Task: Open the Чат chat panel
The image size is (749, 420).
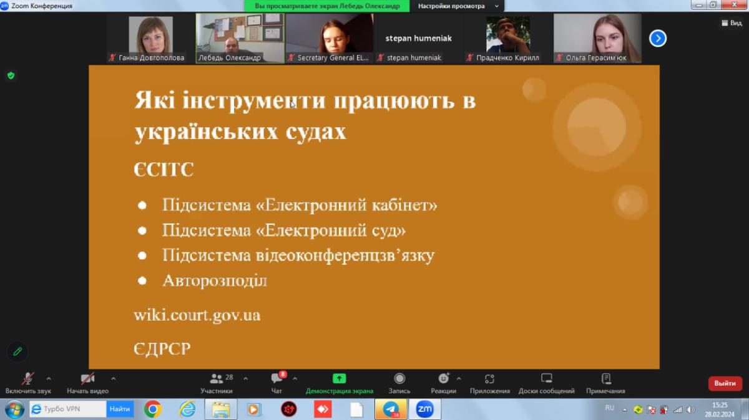Action: (x=277, y=383)
